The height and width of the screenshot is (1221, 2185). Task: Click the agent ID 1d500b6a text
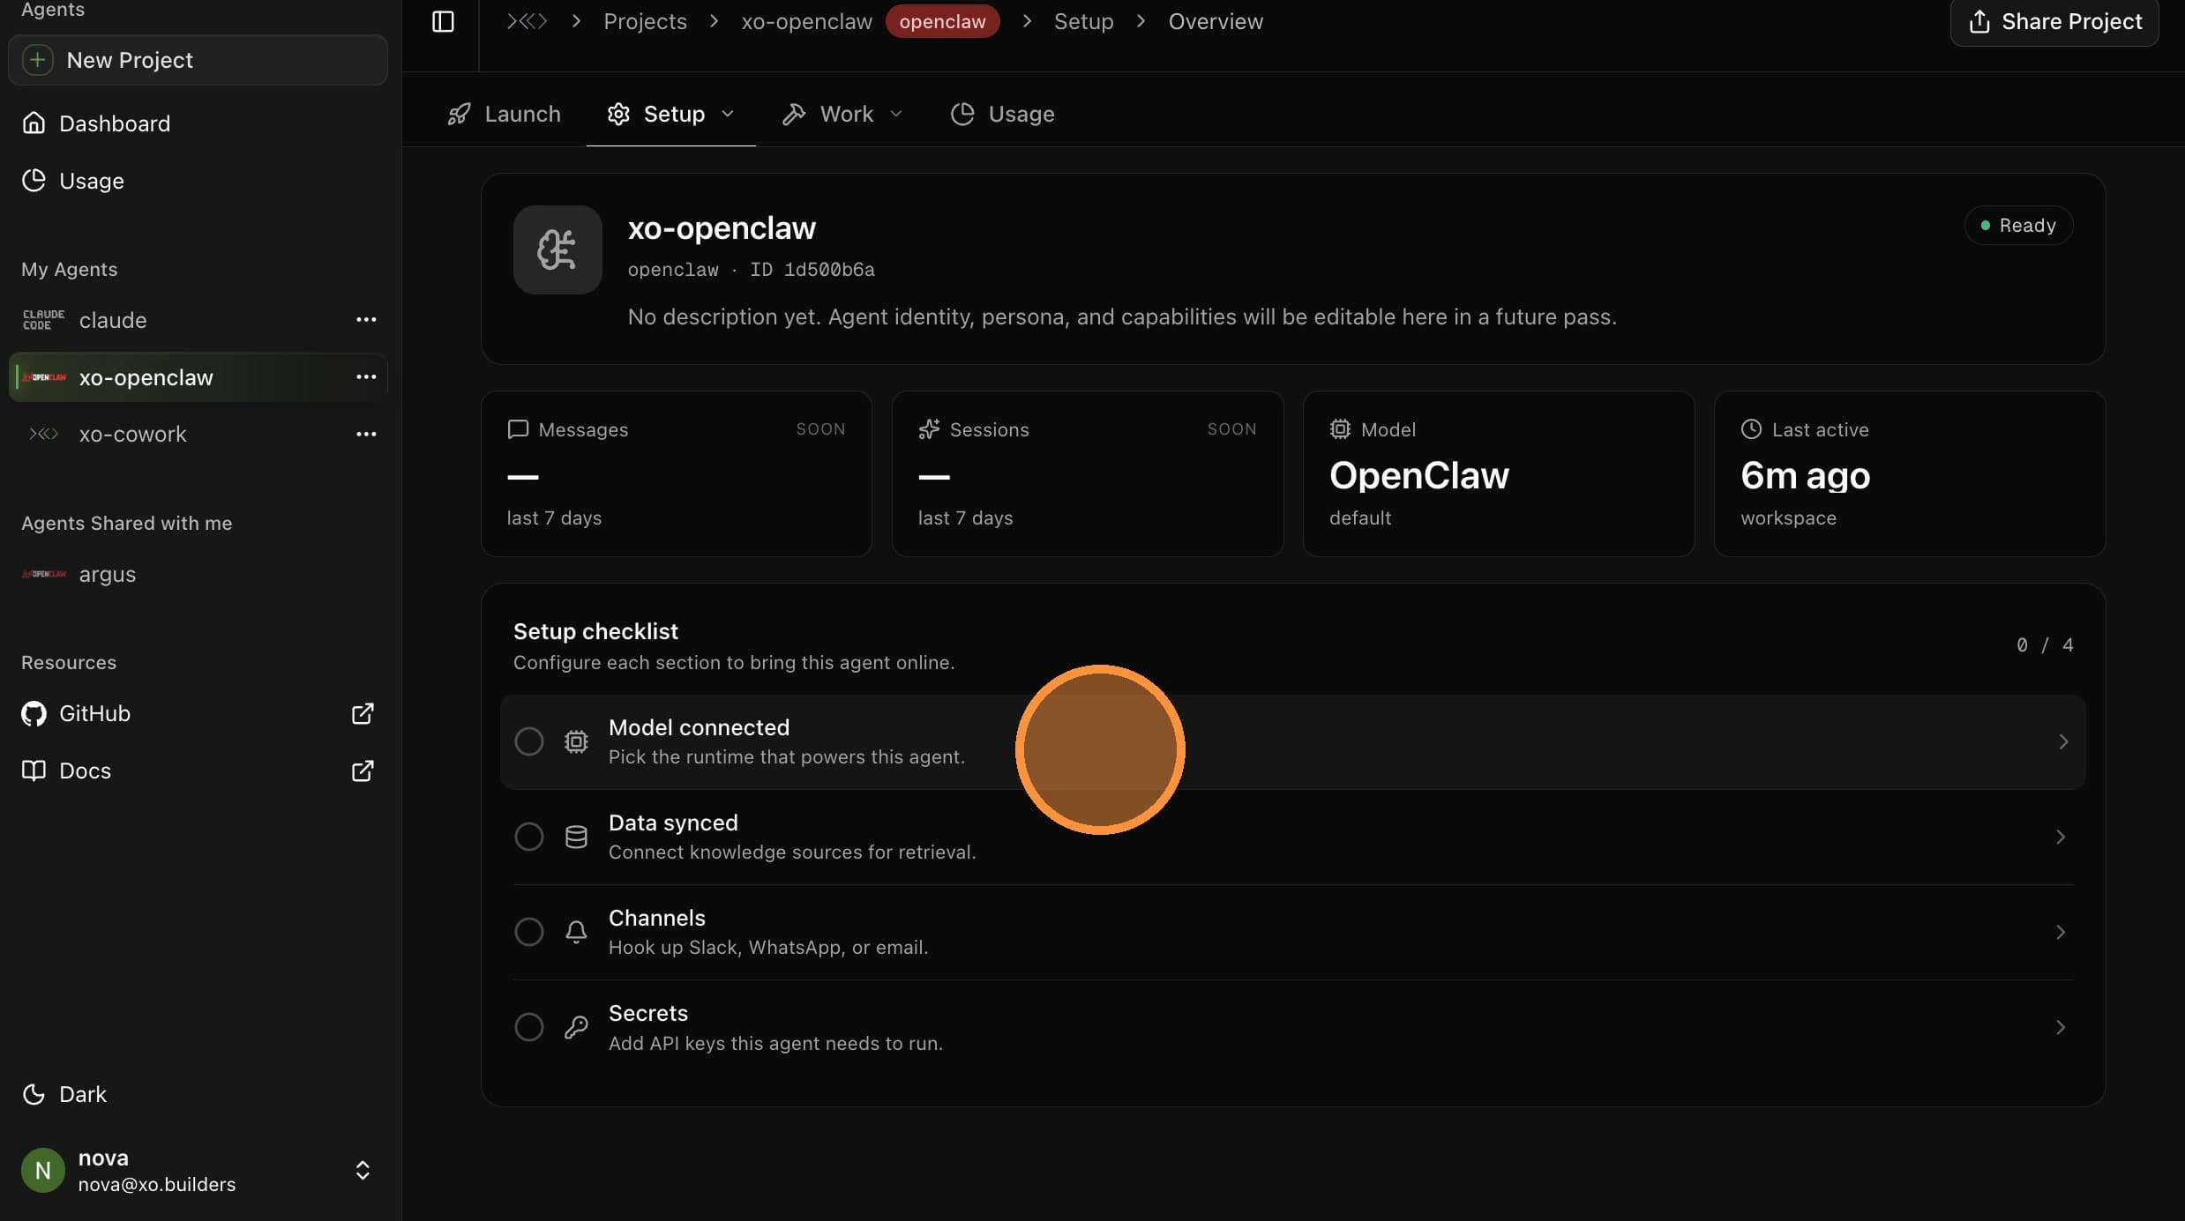click(x=812, y=270)
